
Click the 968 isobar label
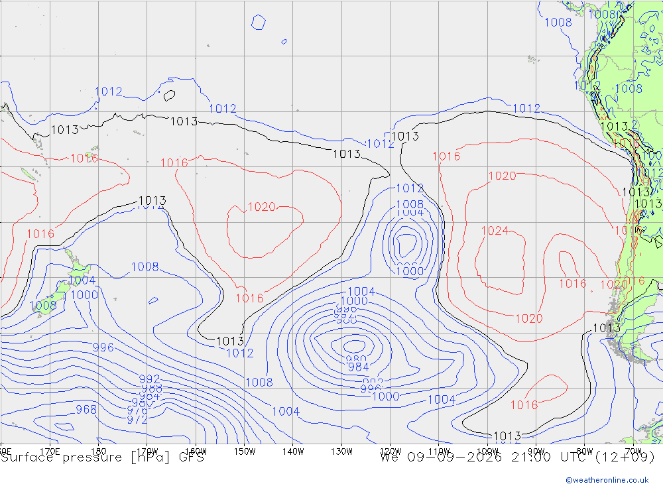click(86, 410)
